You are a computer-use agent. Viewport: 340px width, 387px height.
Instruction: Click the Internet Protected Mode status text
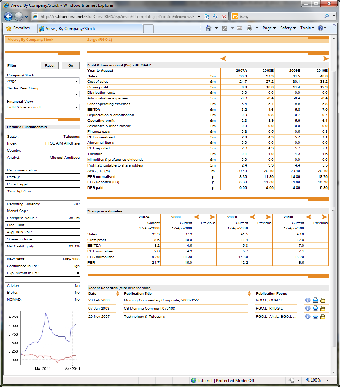tap(226, 381)
